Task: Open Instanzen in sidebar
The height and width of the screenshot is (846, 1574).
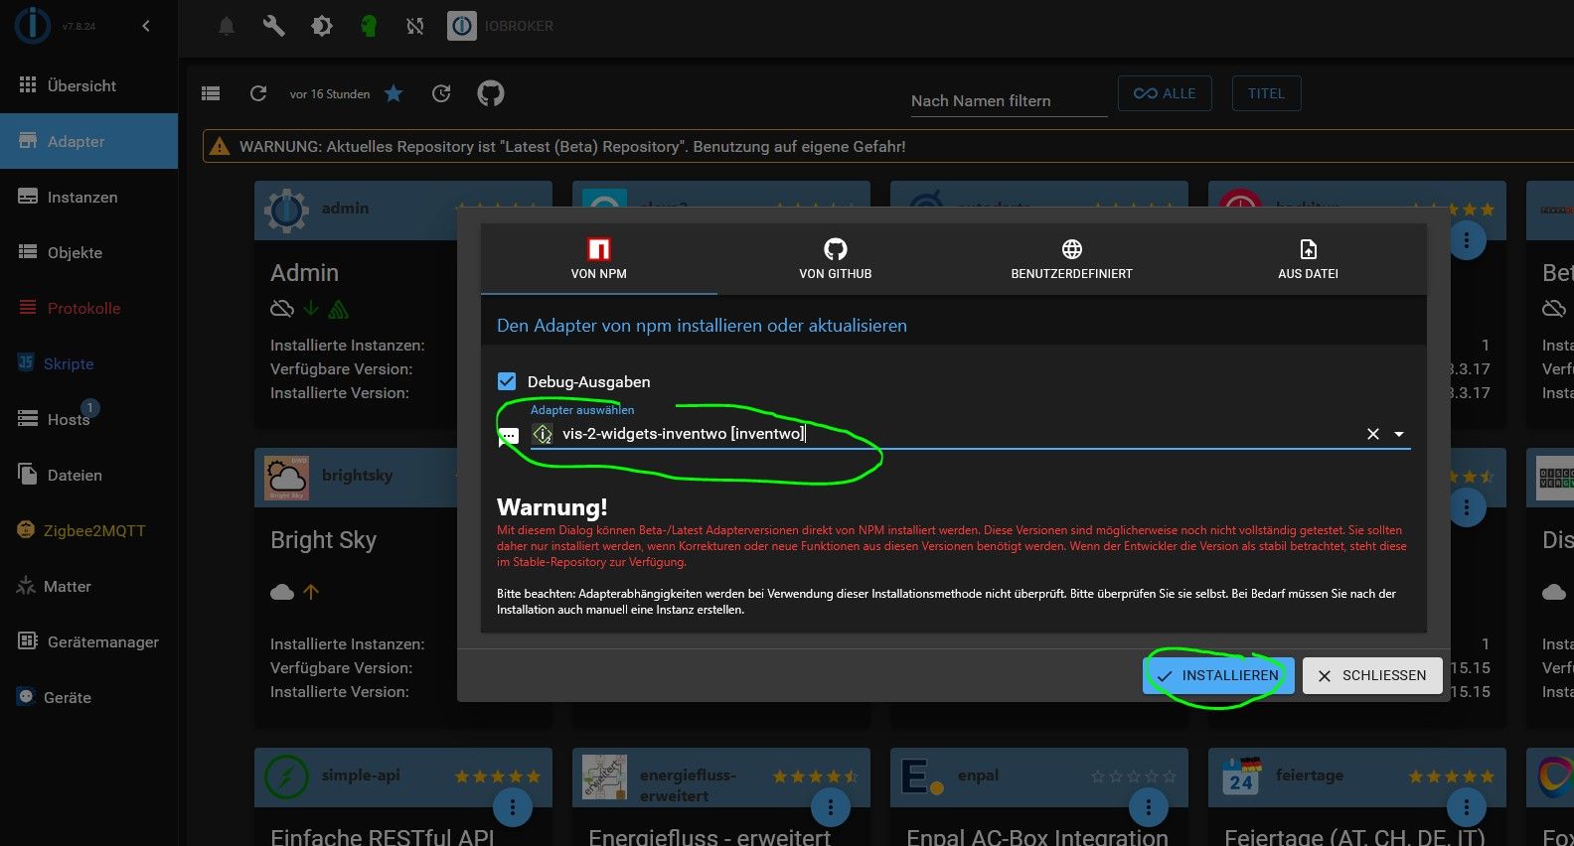Action: pyautogui.click(x=88, y=197)
